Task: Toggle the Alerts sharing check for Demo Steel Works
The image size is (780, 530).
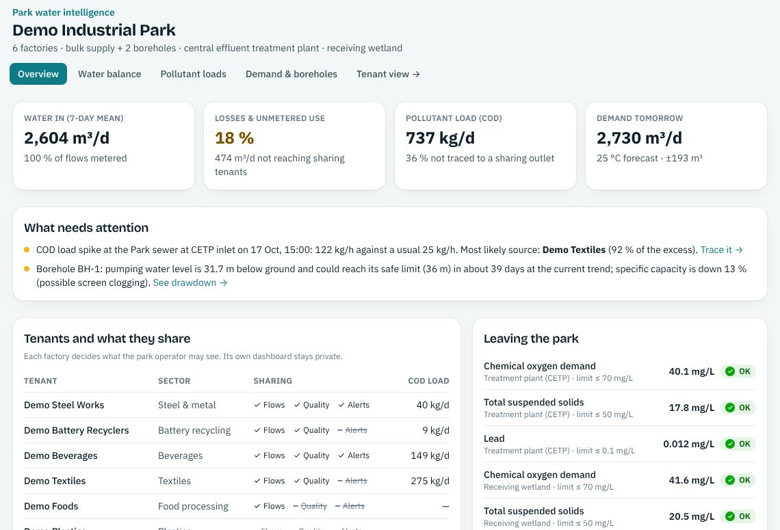Action: (x=354, y=406)
